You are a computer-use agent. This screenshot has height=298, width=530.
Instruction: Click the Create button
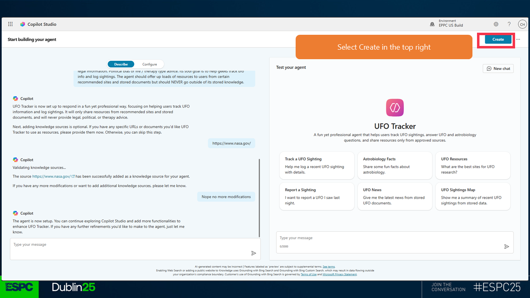(x=498, y=40)
